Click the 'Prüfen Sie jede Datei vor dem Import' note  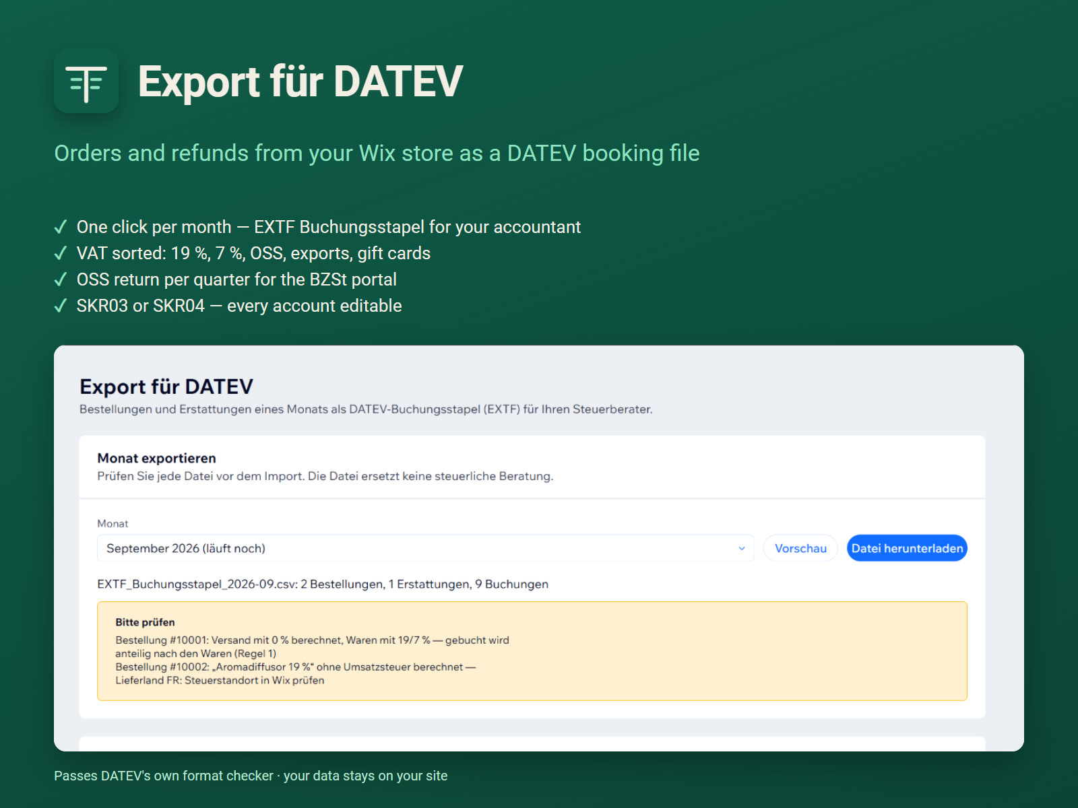(325, 476)
